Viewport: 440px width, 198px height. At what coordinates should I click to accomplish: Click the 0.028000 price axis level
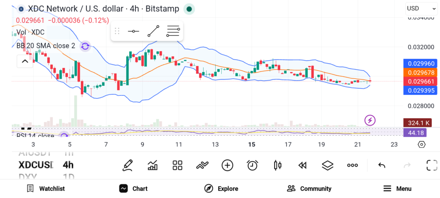(x=421, y=106)
